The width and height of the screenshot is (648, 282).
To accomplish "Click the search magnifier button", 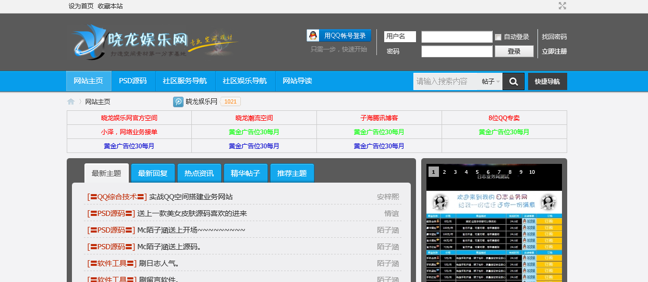I will [513, 81].
